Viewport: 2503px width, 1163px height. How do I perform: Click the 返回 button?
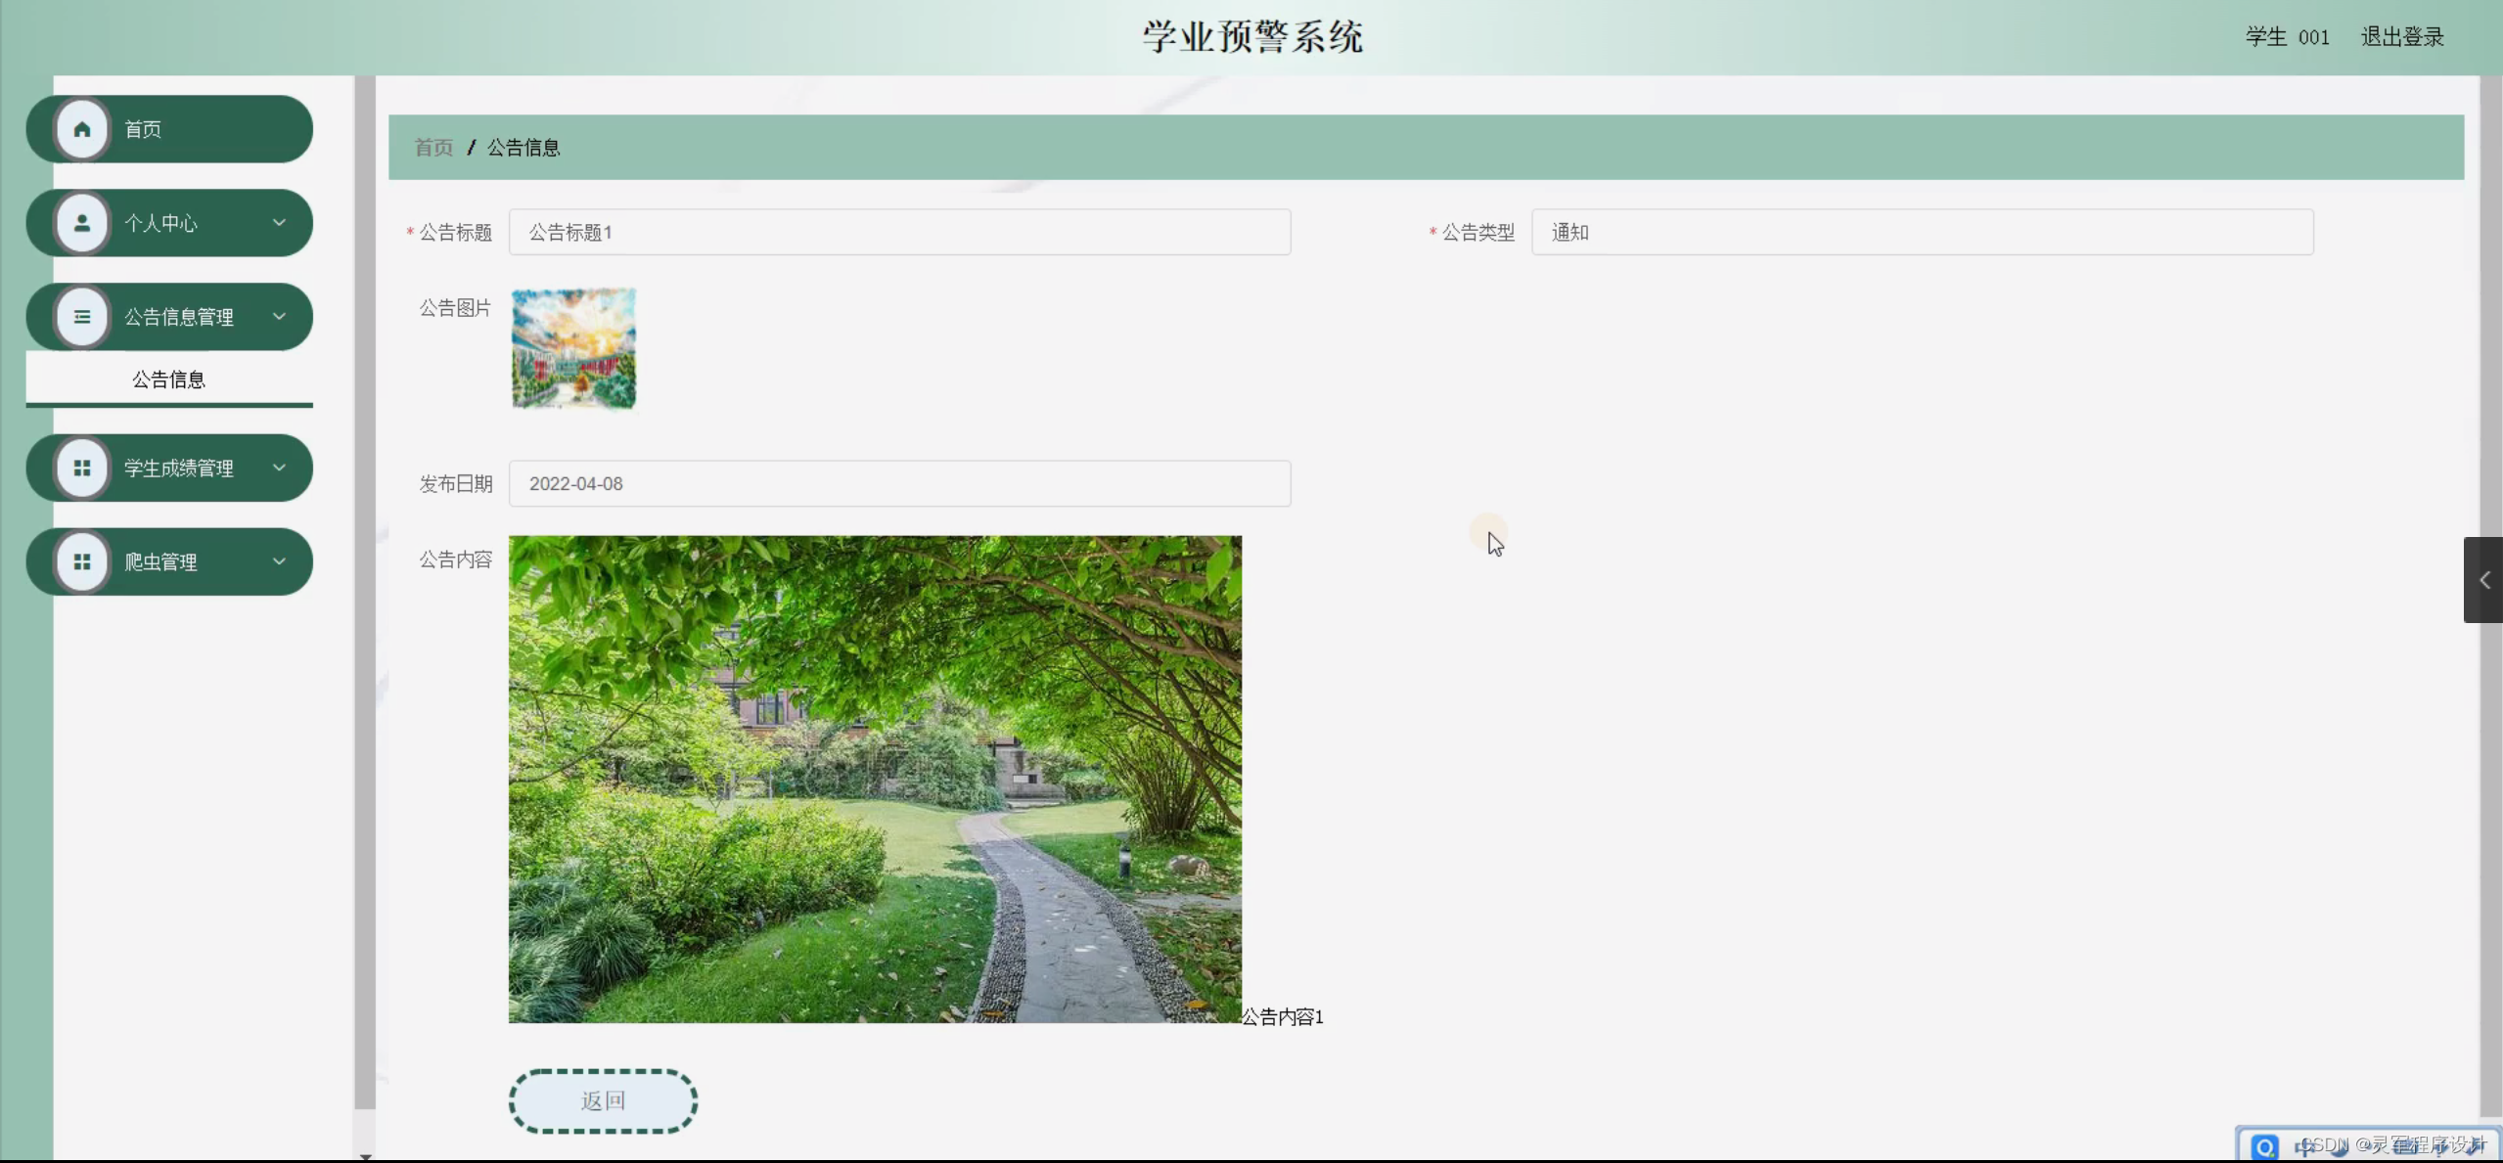(603, 1101)
